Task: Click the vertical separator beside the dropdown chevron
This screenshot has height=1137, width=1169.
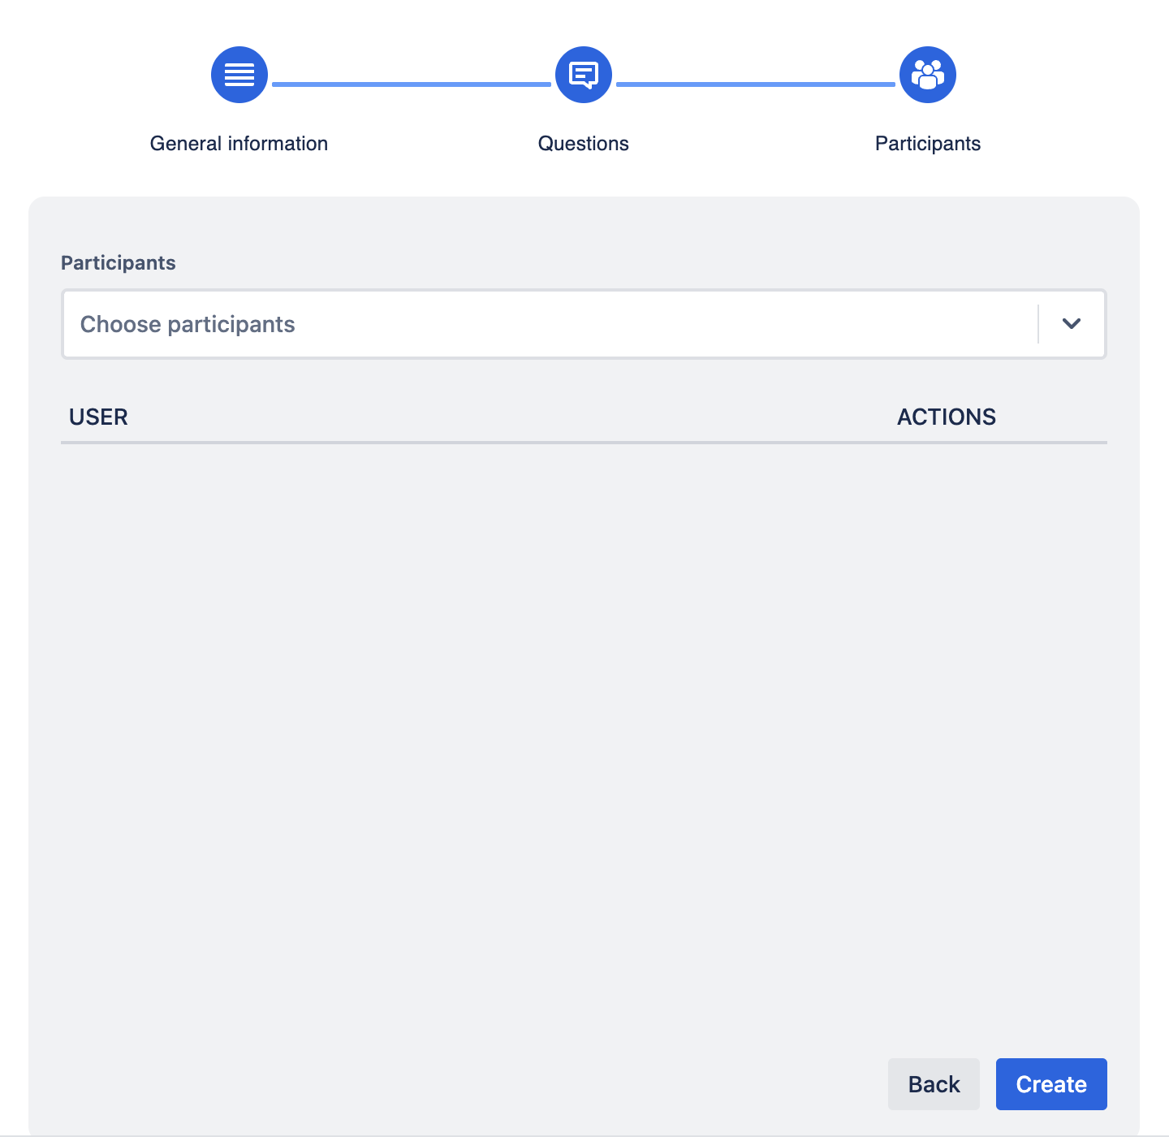Action: [x=1038, y=324]
